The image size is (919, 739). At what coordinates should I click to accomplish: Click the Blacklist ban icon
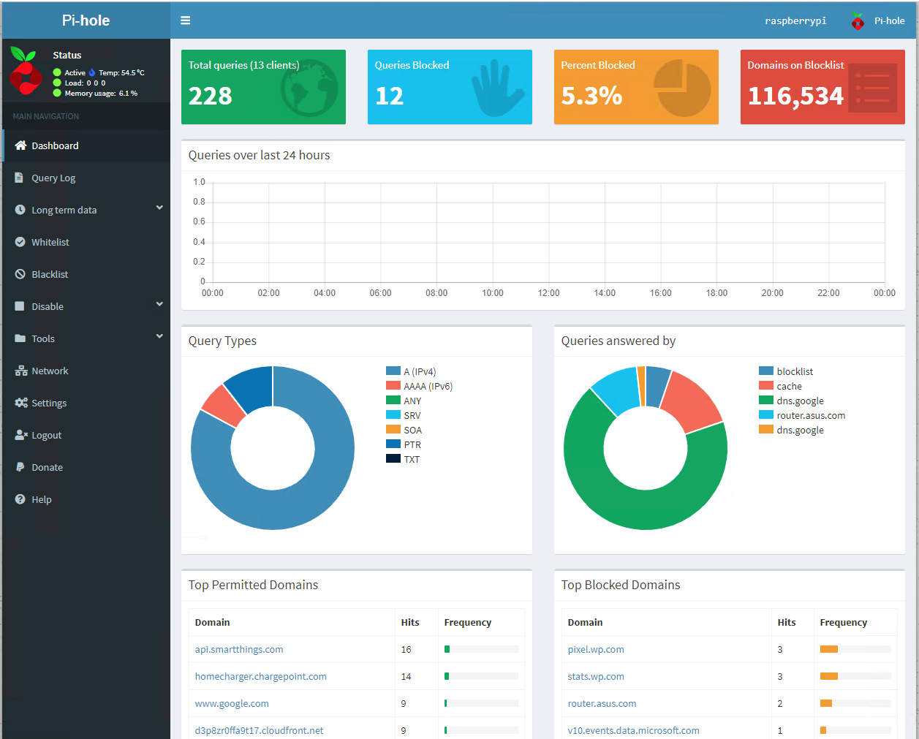[x=20, y=274]
